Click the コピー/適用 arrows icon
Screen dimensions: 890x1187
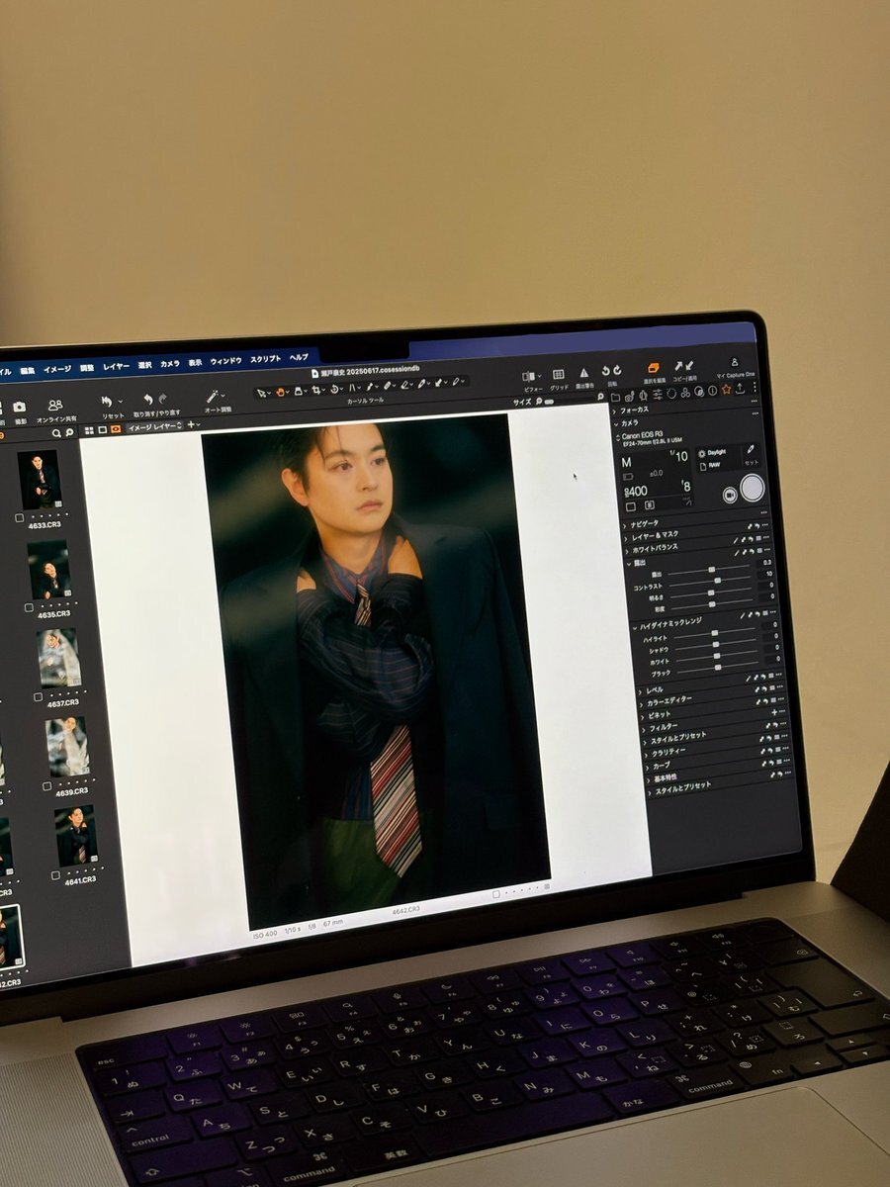tap(684, 366)
